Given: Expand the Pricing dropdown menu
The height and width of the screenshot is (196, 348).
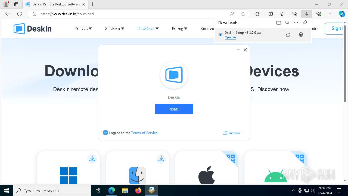Looking at the screenshot, I should coord(179,29).
